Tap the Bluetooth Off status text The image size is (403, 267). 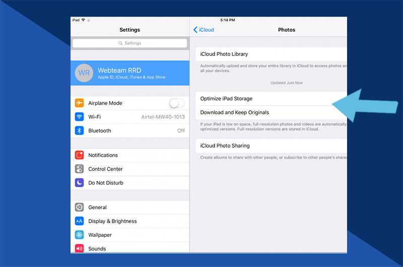pos(181,131)
